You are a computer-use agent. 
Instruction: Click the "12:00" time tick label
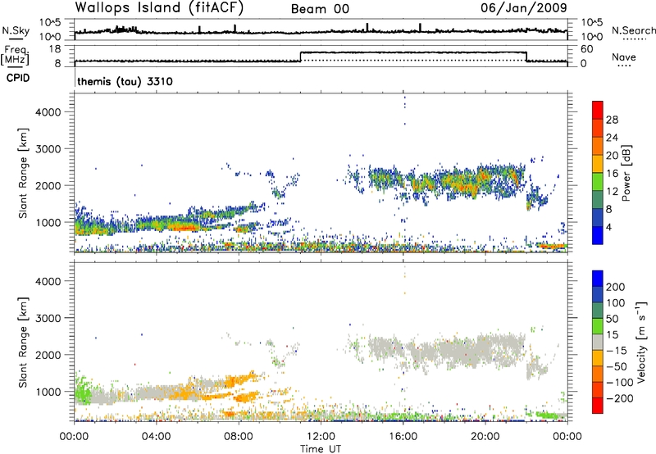click(x=321, y=437)
